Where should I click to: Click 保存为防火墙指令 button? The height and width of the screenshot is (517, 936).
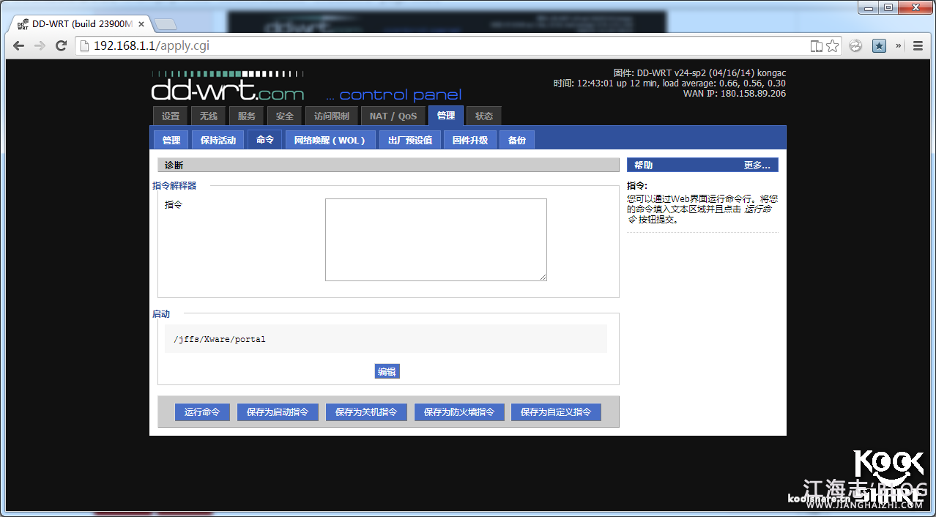pos(458,412)
